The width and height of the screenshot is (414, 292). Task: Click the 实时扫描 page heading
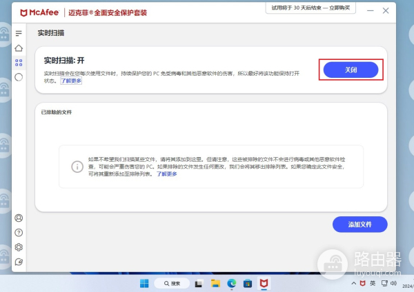51,33
